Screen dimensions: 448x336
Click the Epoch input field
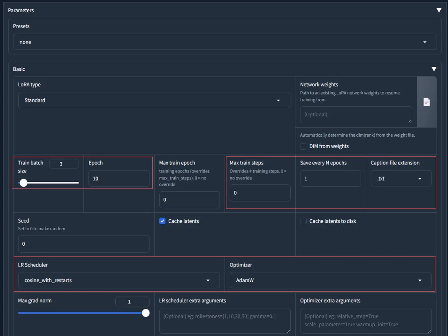pos(119,179)
